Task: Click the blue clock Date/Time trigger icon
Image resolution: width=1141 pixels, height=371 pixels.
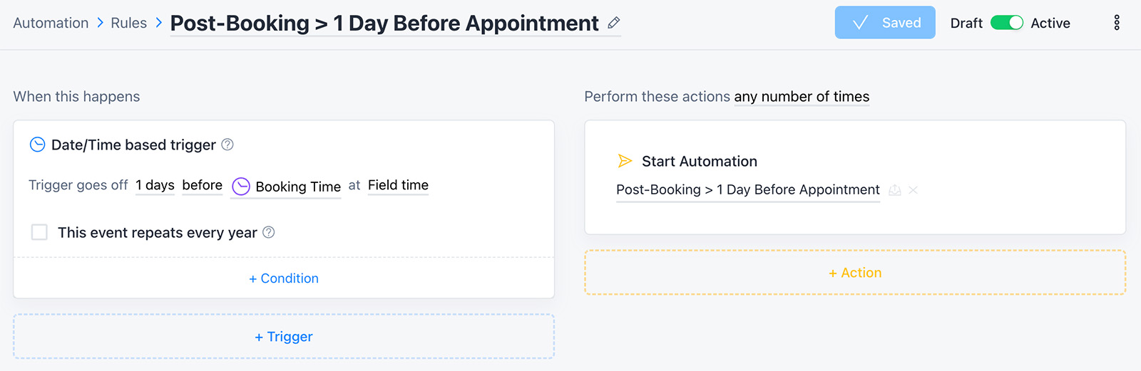Action: [x=37, y=145]
